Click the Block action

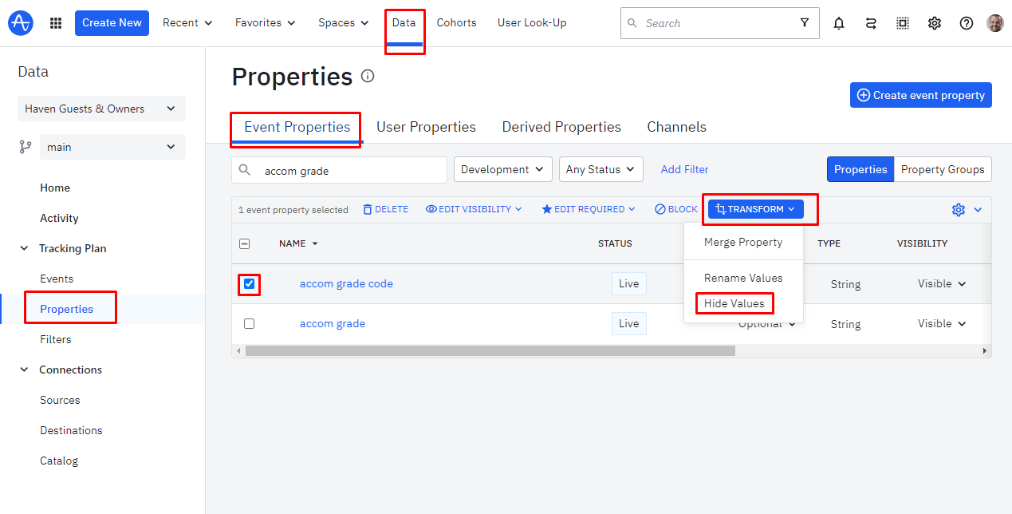(x=676, y=209)
